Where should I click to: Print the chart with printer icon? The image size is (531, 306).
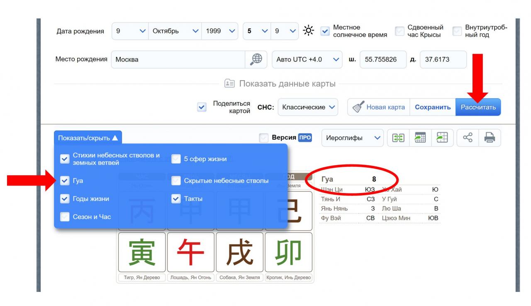click(490, 138)
